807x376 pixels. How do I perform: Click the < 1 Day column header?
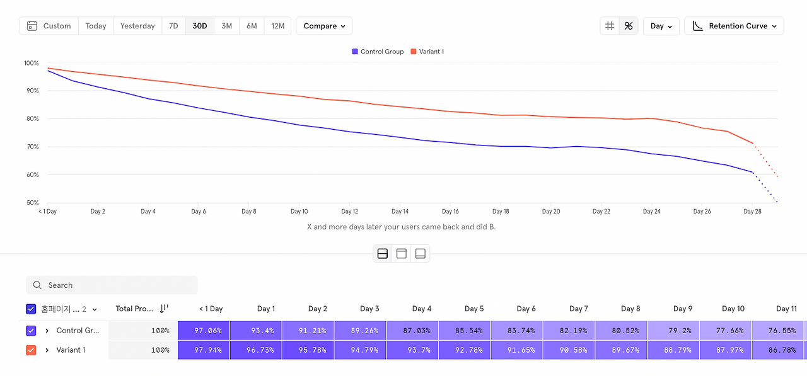pos(211,309)
